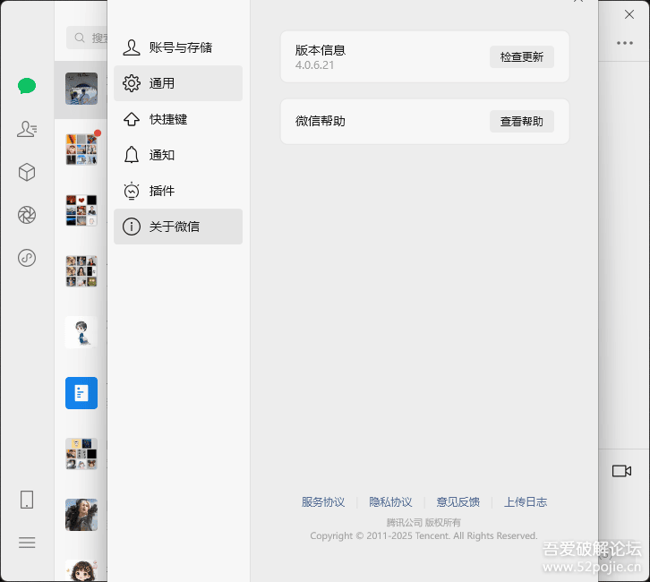Open the 隐私协议 link
650x582 pixels.
pyautogui.click(x=390, y=502)
